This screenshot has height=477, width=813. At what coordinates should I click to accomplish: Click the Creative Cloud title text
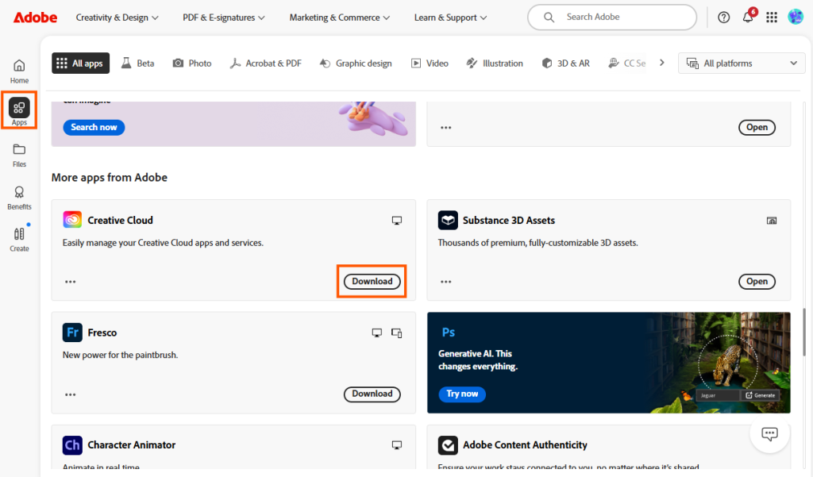coord(121,220)
